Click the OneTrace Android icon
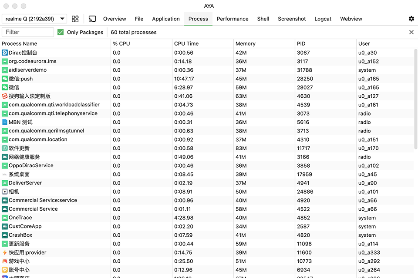This screenshot has width=418, height=278. [4, 218]
